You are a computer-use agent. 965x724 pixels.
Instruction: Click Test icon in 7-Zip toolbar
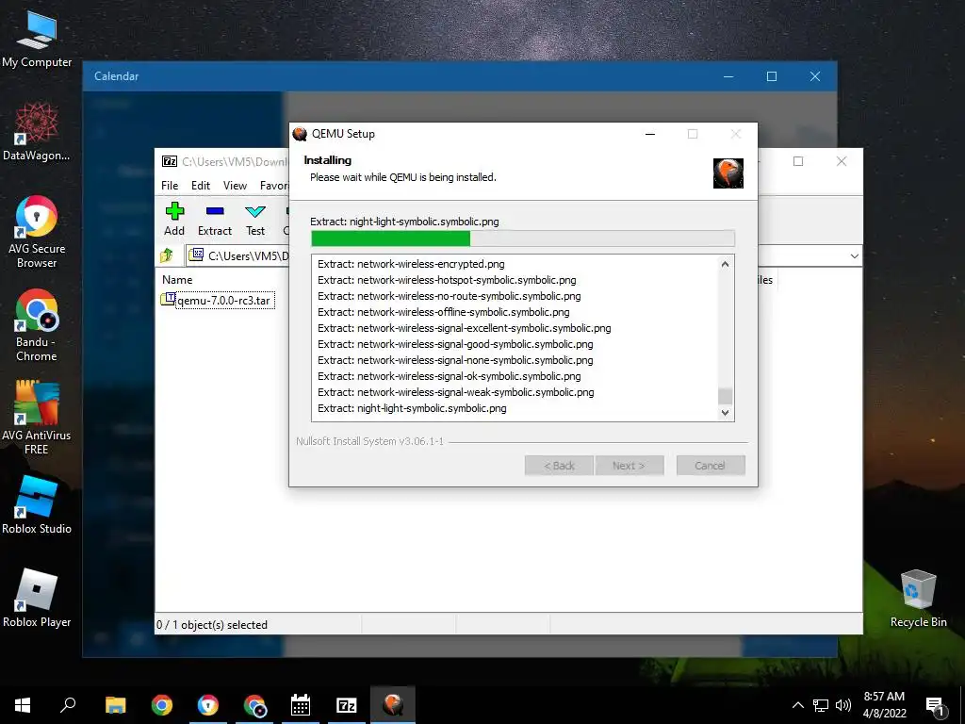255,219
